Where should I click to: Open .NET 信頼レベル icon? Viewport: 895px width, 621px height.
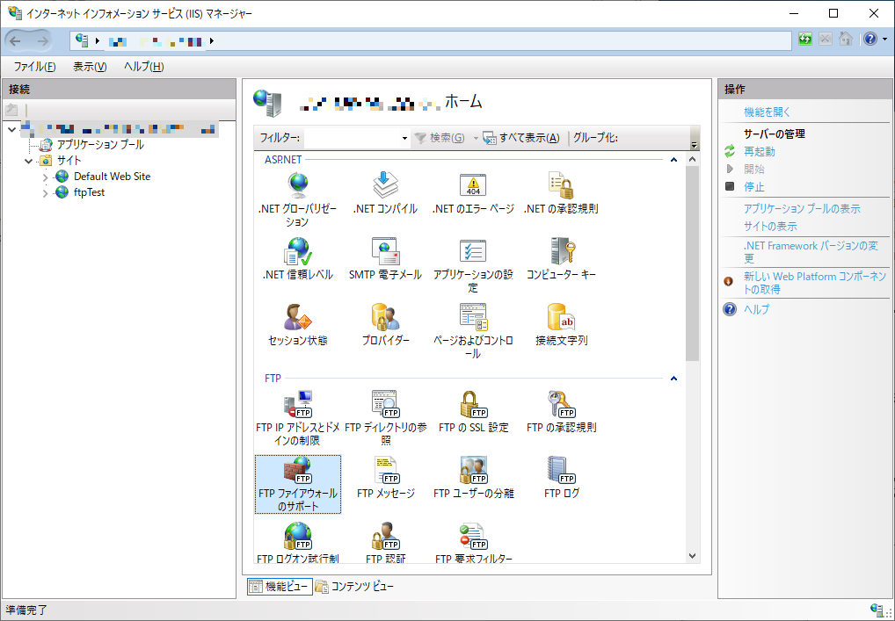click(297, 259)
